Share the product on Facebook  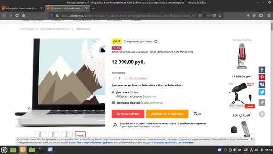(x=262, y=70)
